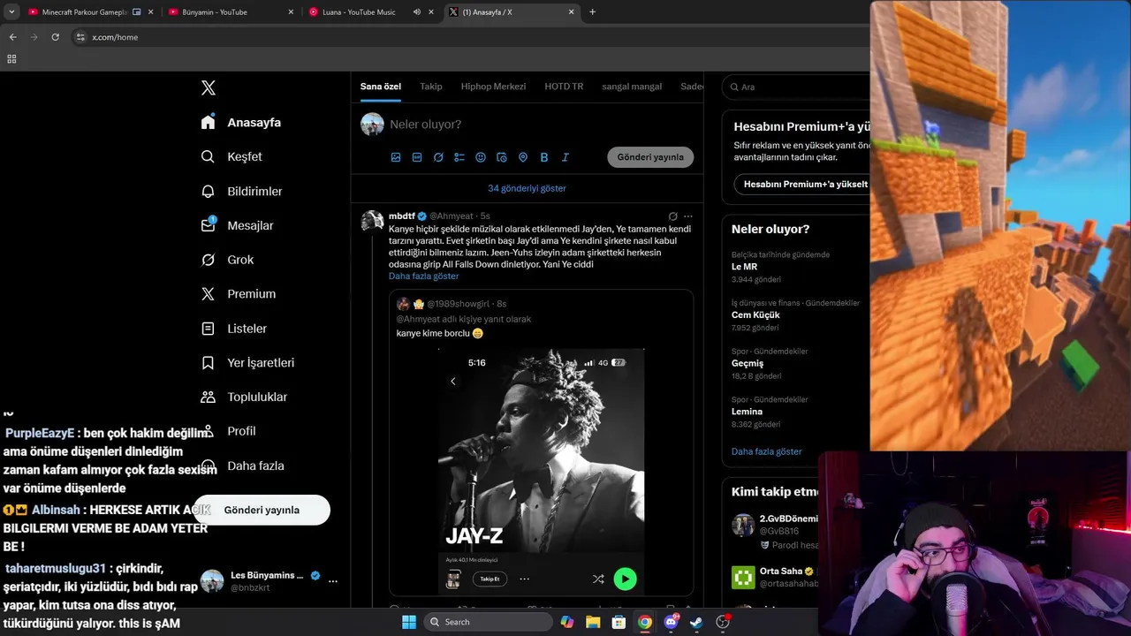This screenshot has height=636, width=1131.
Task: Mute the Luana YouTube Music tab audio
Action: coord(416,12)
